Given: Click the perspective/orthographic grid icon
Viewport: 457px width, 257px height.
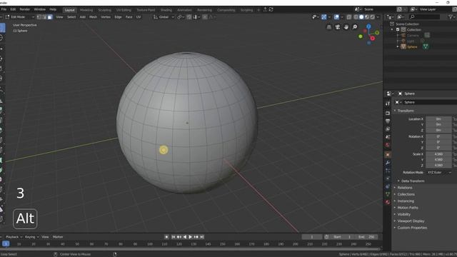Looking at the screenshot, I should pos(328,27).
